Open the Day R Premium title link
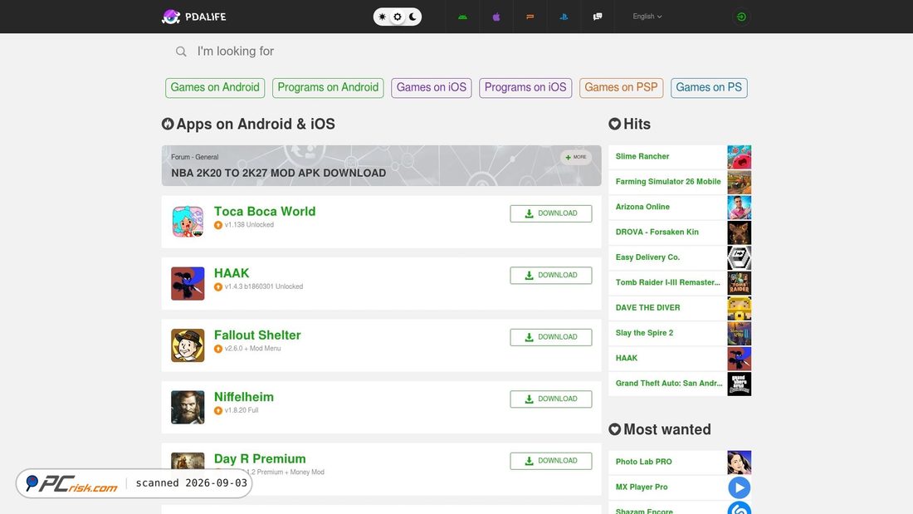 pos(260,458)
